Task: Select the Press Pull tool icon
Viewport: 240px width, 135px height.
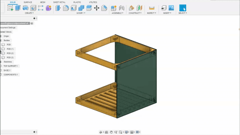Action: 58,8
